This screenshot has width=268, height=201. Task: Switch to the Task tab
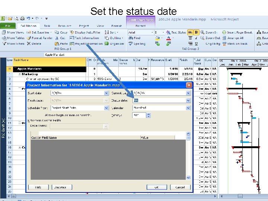click(x=47, y=26)
